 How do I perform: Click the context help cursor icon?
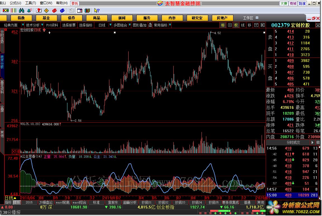click(97, 10)
